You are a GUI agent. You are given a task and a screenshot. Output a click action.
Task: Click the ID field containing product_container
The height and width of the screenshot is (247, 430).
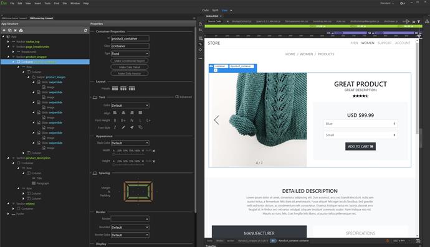point(130,39)
